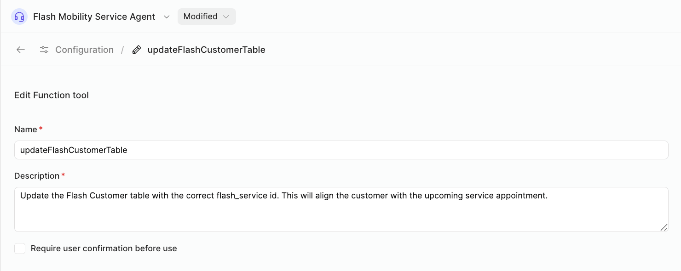This screenshot has width=681, height=271.
Task: Select the updateFlashCustomerTable breadcrumb item
Action: pyautogui.click(x=206, y=50)
